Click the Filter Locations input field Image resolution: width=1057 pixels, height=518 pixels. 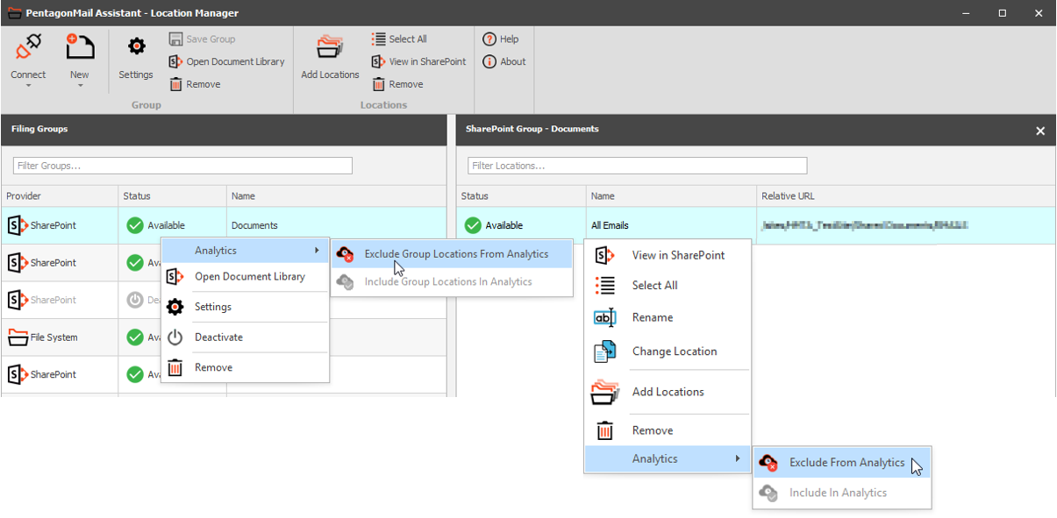point(638,166)
